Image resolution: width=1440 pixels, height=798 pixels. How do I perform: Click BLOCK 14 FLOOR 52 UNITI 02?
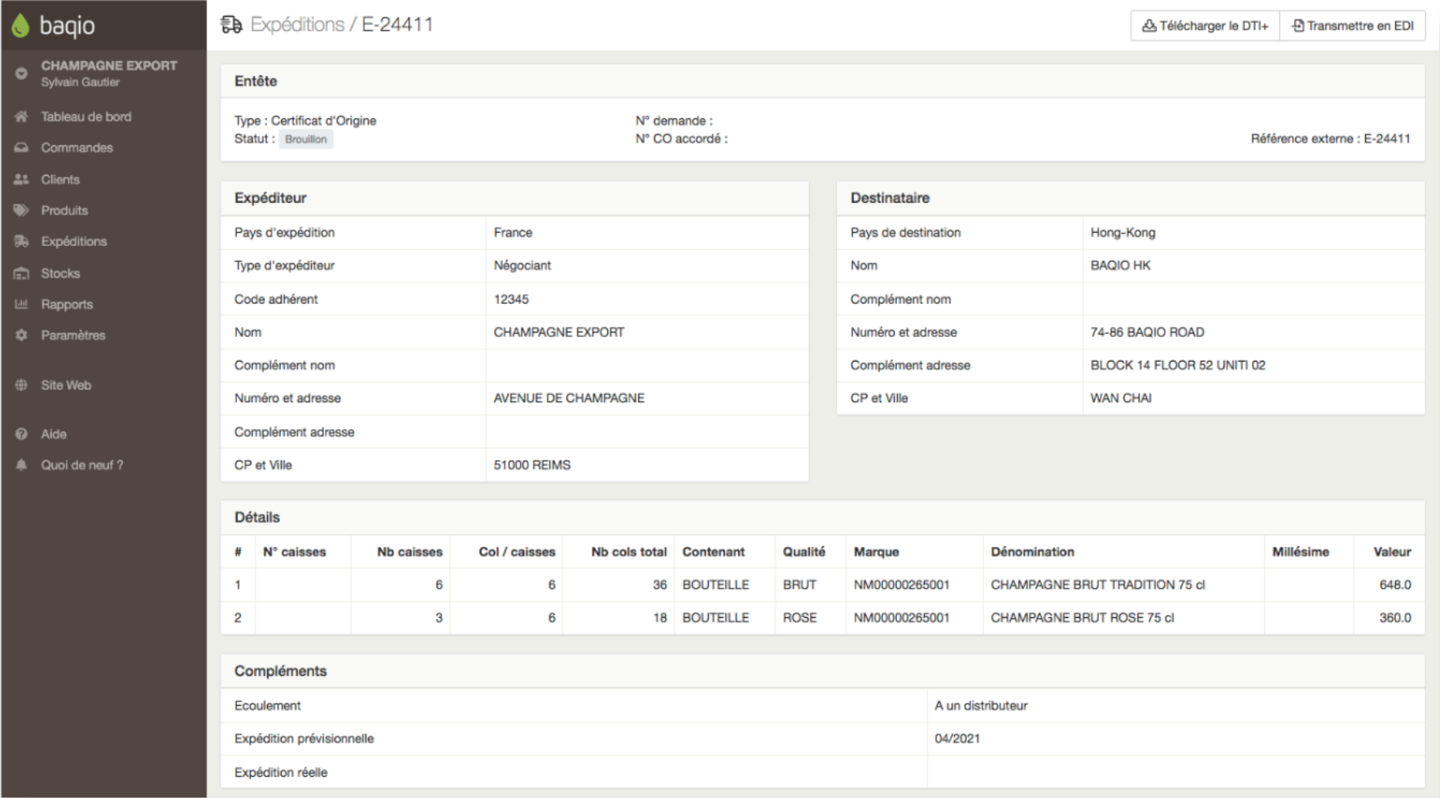point(1178,366)
